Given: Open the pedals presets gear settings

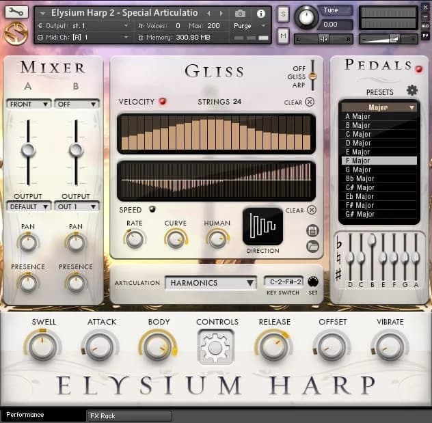Looking at the screenshot, I should (x=412, y=90).
